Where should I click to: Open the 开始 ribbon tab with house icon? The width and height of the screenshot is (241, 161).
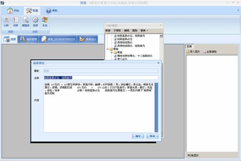(13, 10)
